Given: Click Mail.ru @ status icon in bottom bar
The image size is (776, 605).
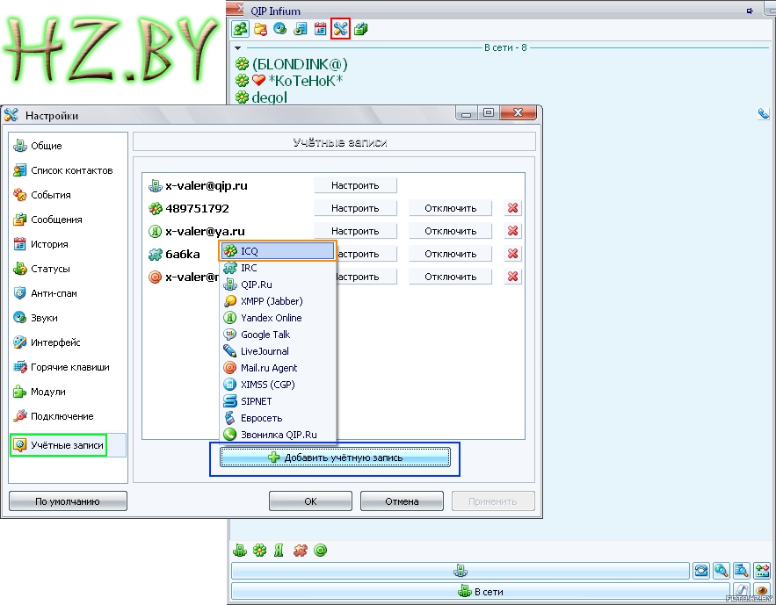Looking at the screenshot, I should [320, 551].
